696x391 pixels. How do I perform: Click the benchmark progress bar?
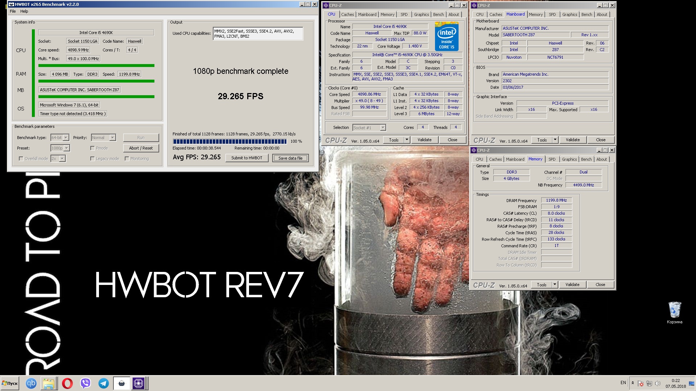[x=230, y=142]
